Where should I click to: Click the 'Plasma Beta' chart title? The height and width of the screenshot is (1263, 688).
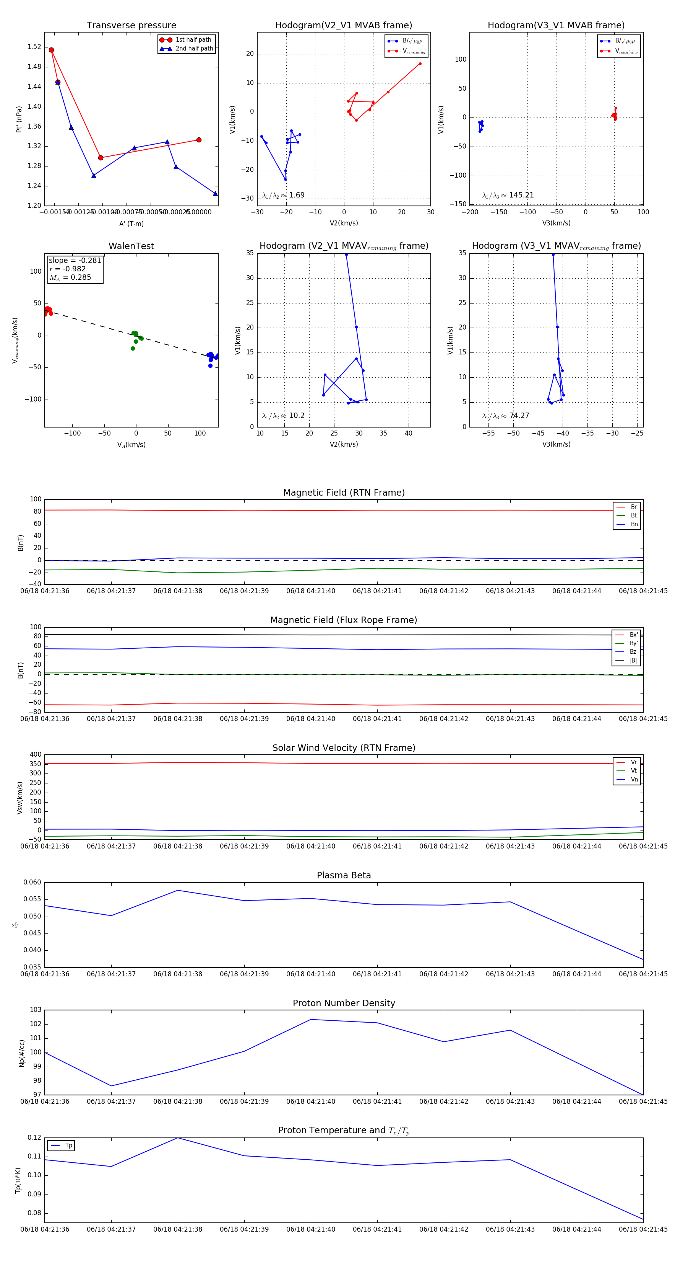coord(344,875)
